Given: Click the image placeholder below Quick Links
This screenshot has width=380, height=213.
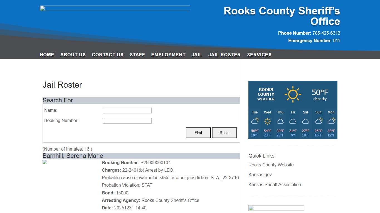Looking at the screenshot, I should pos(276,208).
